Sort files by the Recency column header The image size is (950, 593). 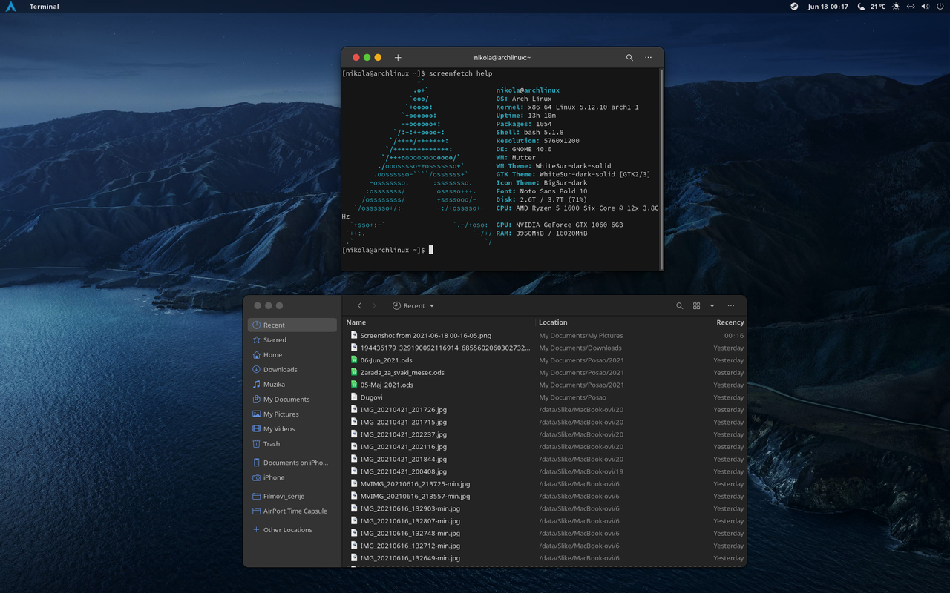click(x=727, y=322)
